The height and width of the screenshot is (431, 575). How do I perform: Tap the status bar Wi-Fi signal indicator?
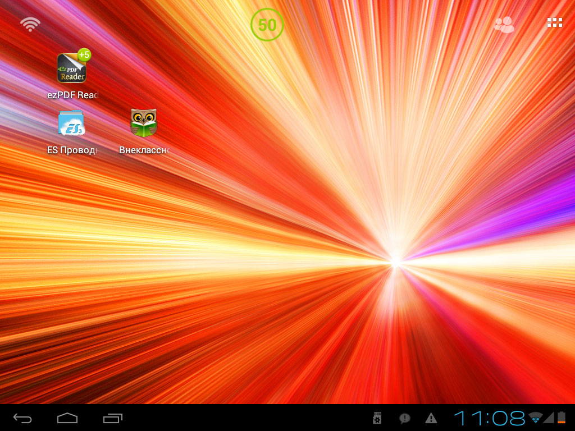536,418
